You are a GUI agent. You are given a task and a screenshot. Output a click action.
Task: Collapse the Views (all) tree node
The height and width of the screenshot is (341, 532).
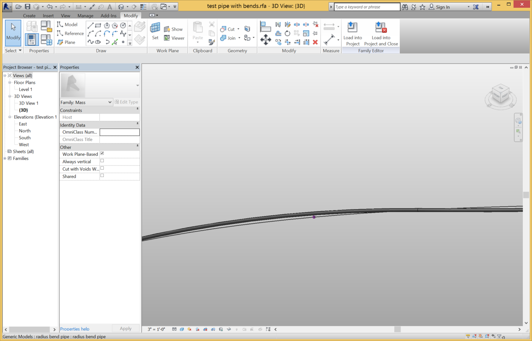[x=5, y=75]
